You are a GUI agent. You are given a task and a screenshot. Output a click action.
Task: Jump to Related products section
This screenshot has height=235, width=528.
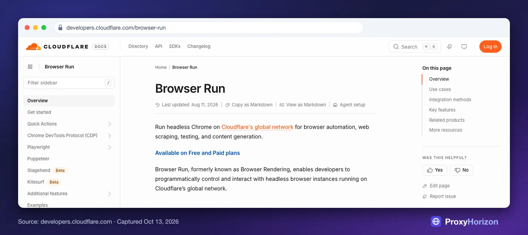click(x=447, y=120)
